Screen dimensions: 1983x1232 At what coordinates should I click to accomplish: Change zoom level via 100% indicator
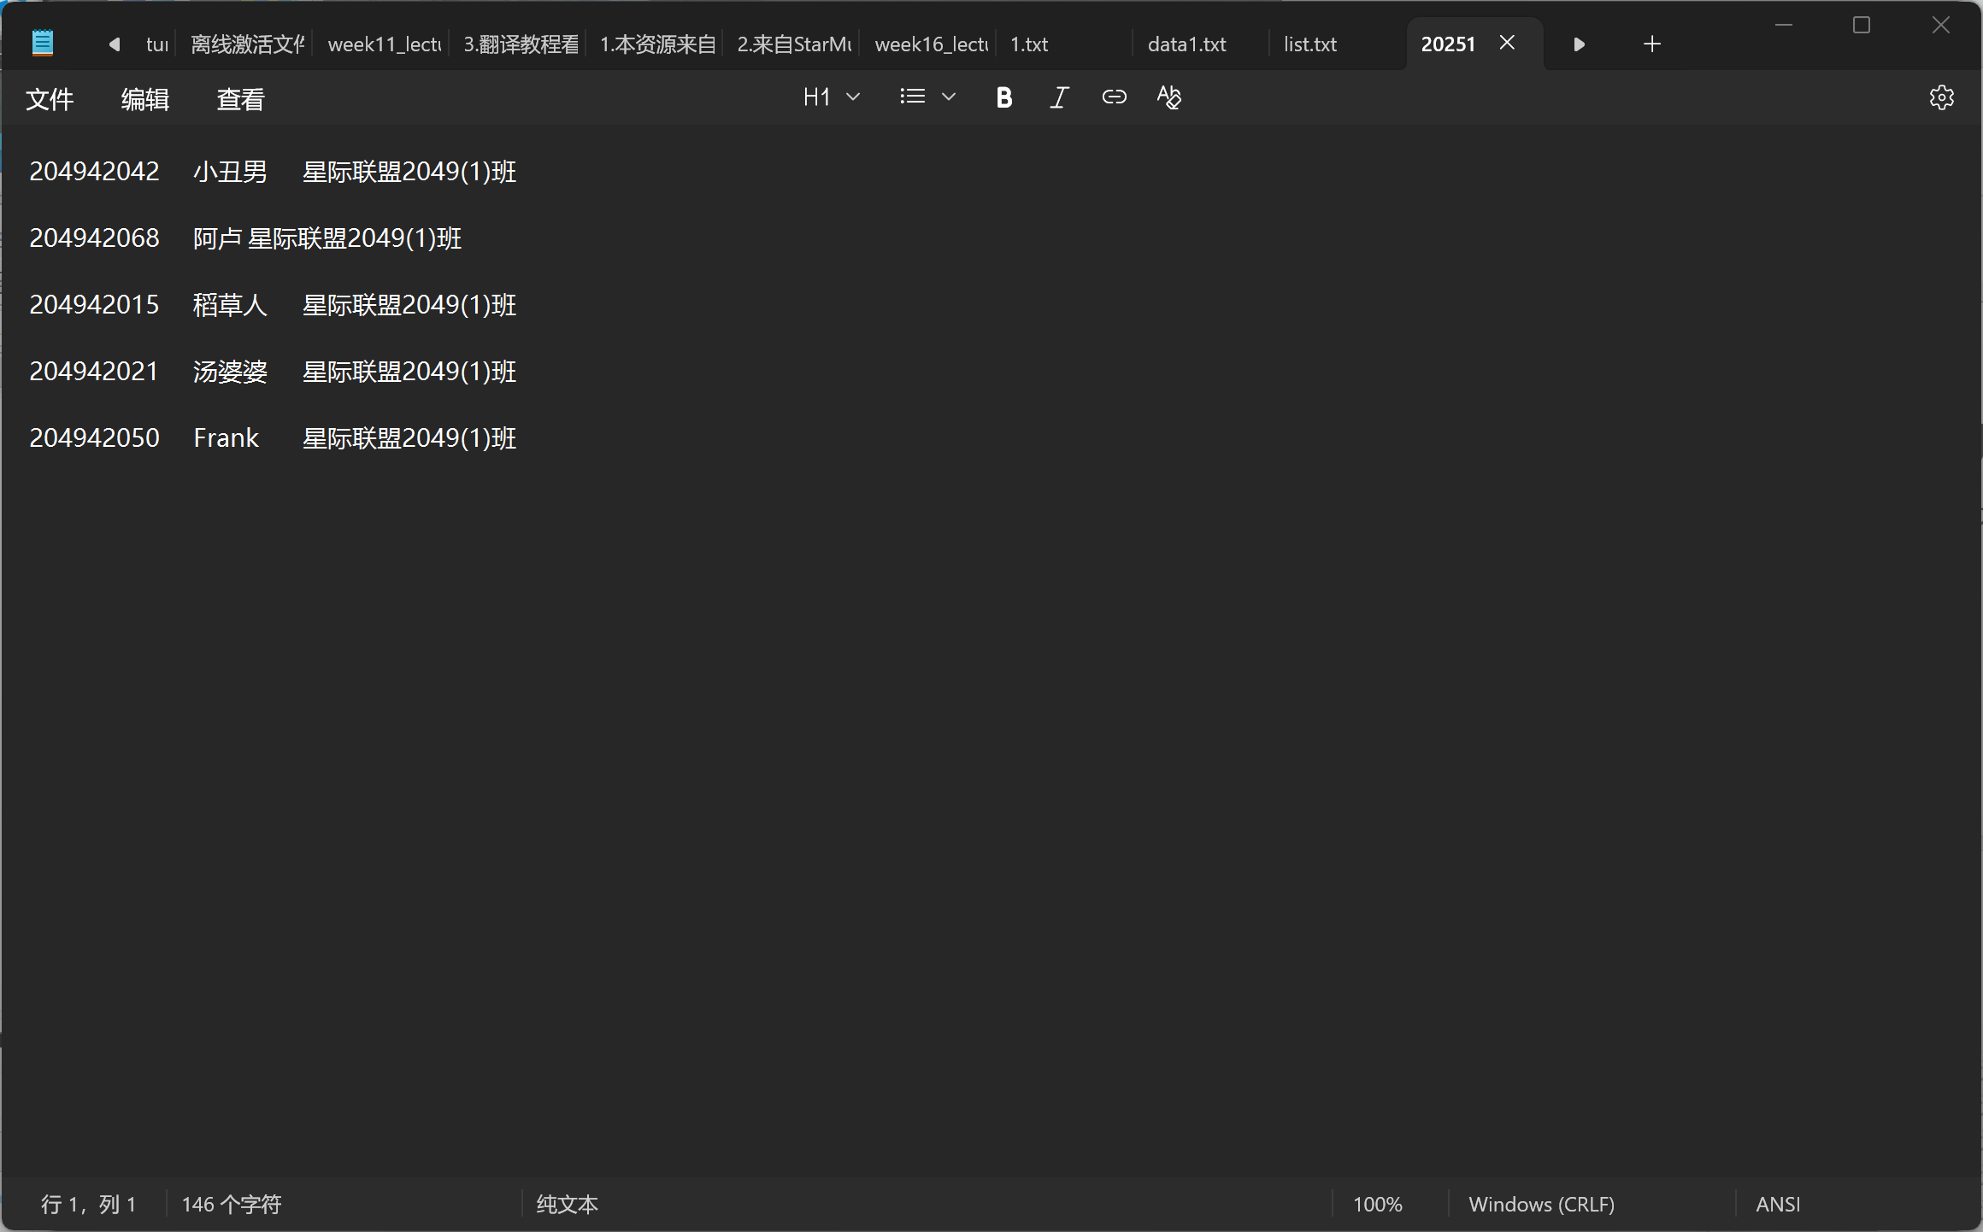tap(1378, 1204)
